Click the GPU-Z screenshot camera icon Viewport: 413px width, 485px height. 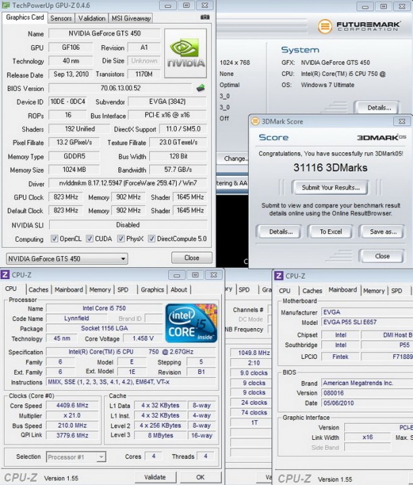point(204,18)
